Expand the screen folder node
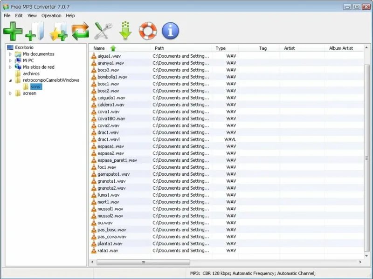 (10, 93)
